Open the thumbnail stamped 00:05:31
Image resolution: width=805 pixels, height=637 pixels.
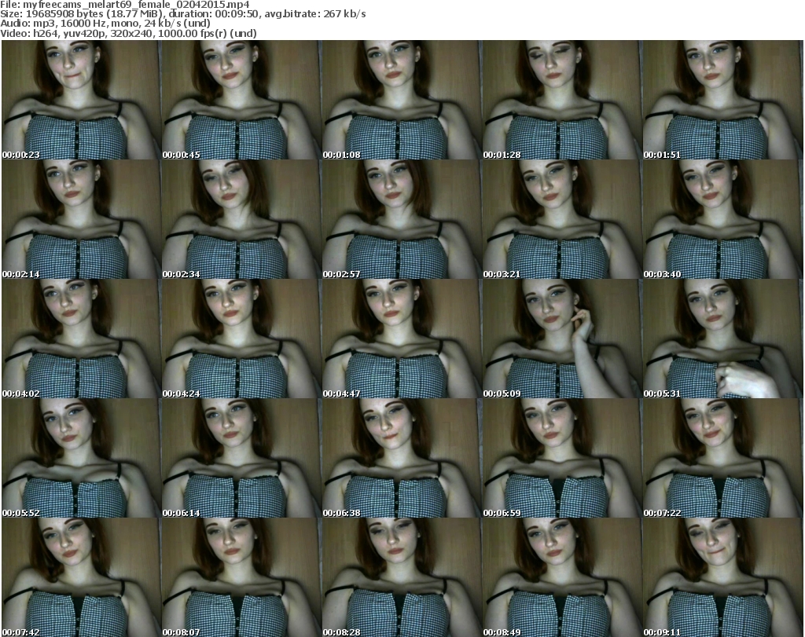point(722,339)
